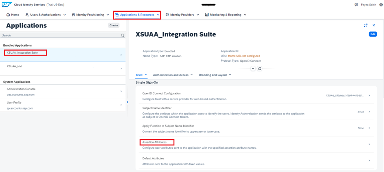Open the user profile icon beside Feyza Sahin
The width and height of the screenshot is (384, 172).
pos(381,4)
